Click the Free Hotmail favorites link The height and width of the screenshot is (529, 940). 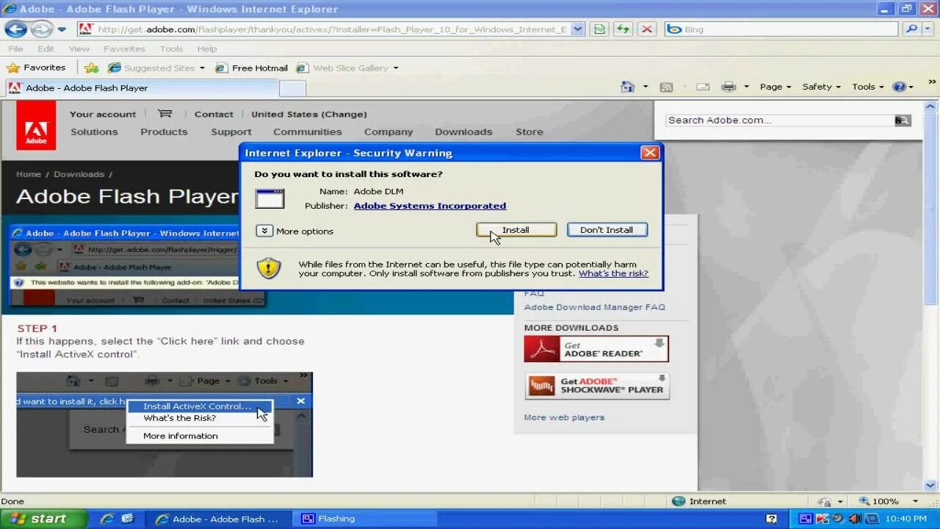coord(252,68)
